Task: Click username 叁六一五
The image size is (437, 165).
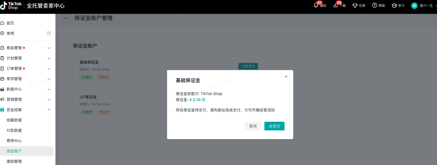Action: coord(426,6)
